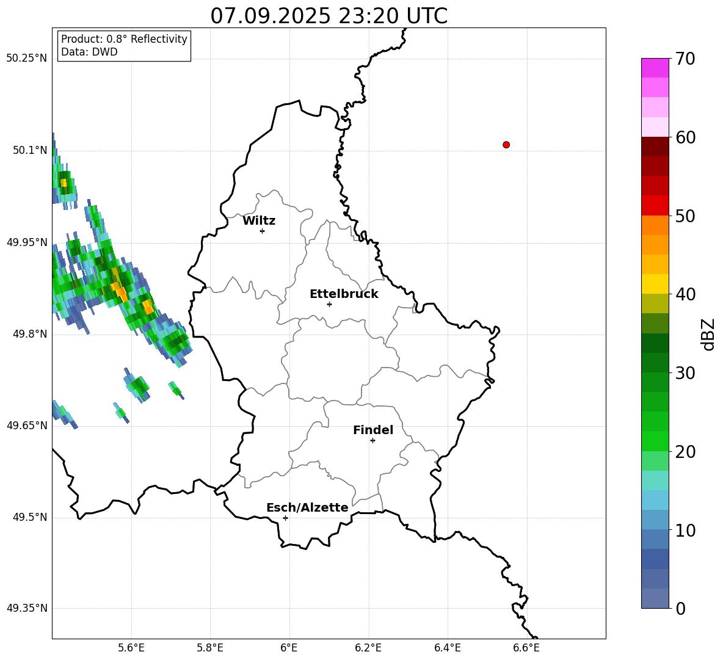Click the 0 colorbar tick label
723x660 pixels.
[x=680, y=609]
